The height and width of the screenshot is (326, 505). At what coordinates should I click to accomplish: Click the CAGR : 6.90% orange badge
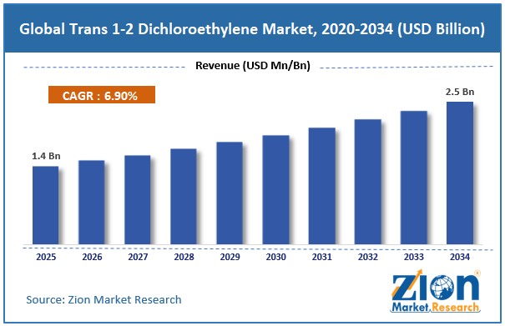102,94
